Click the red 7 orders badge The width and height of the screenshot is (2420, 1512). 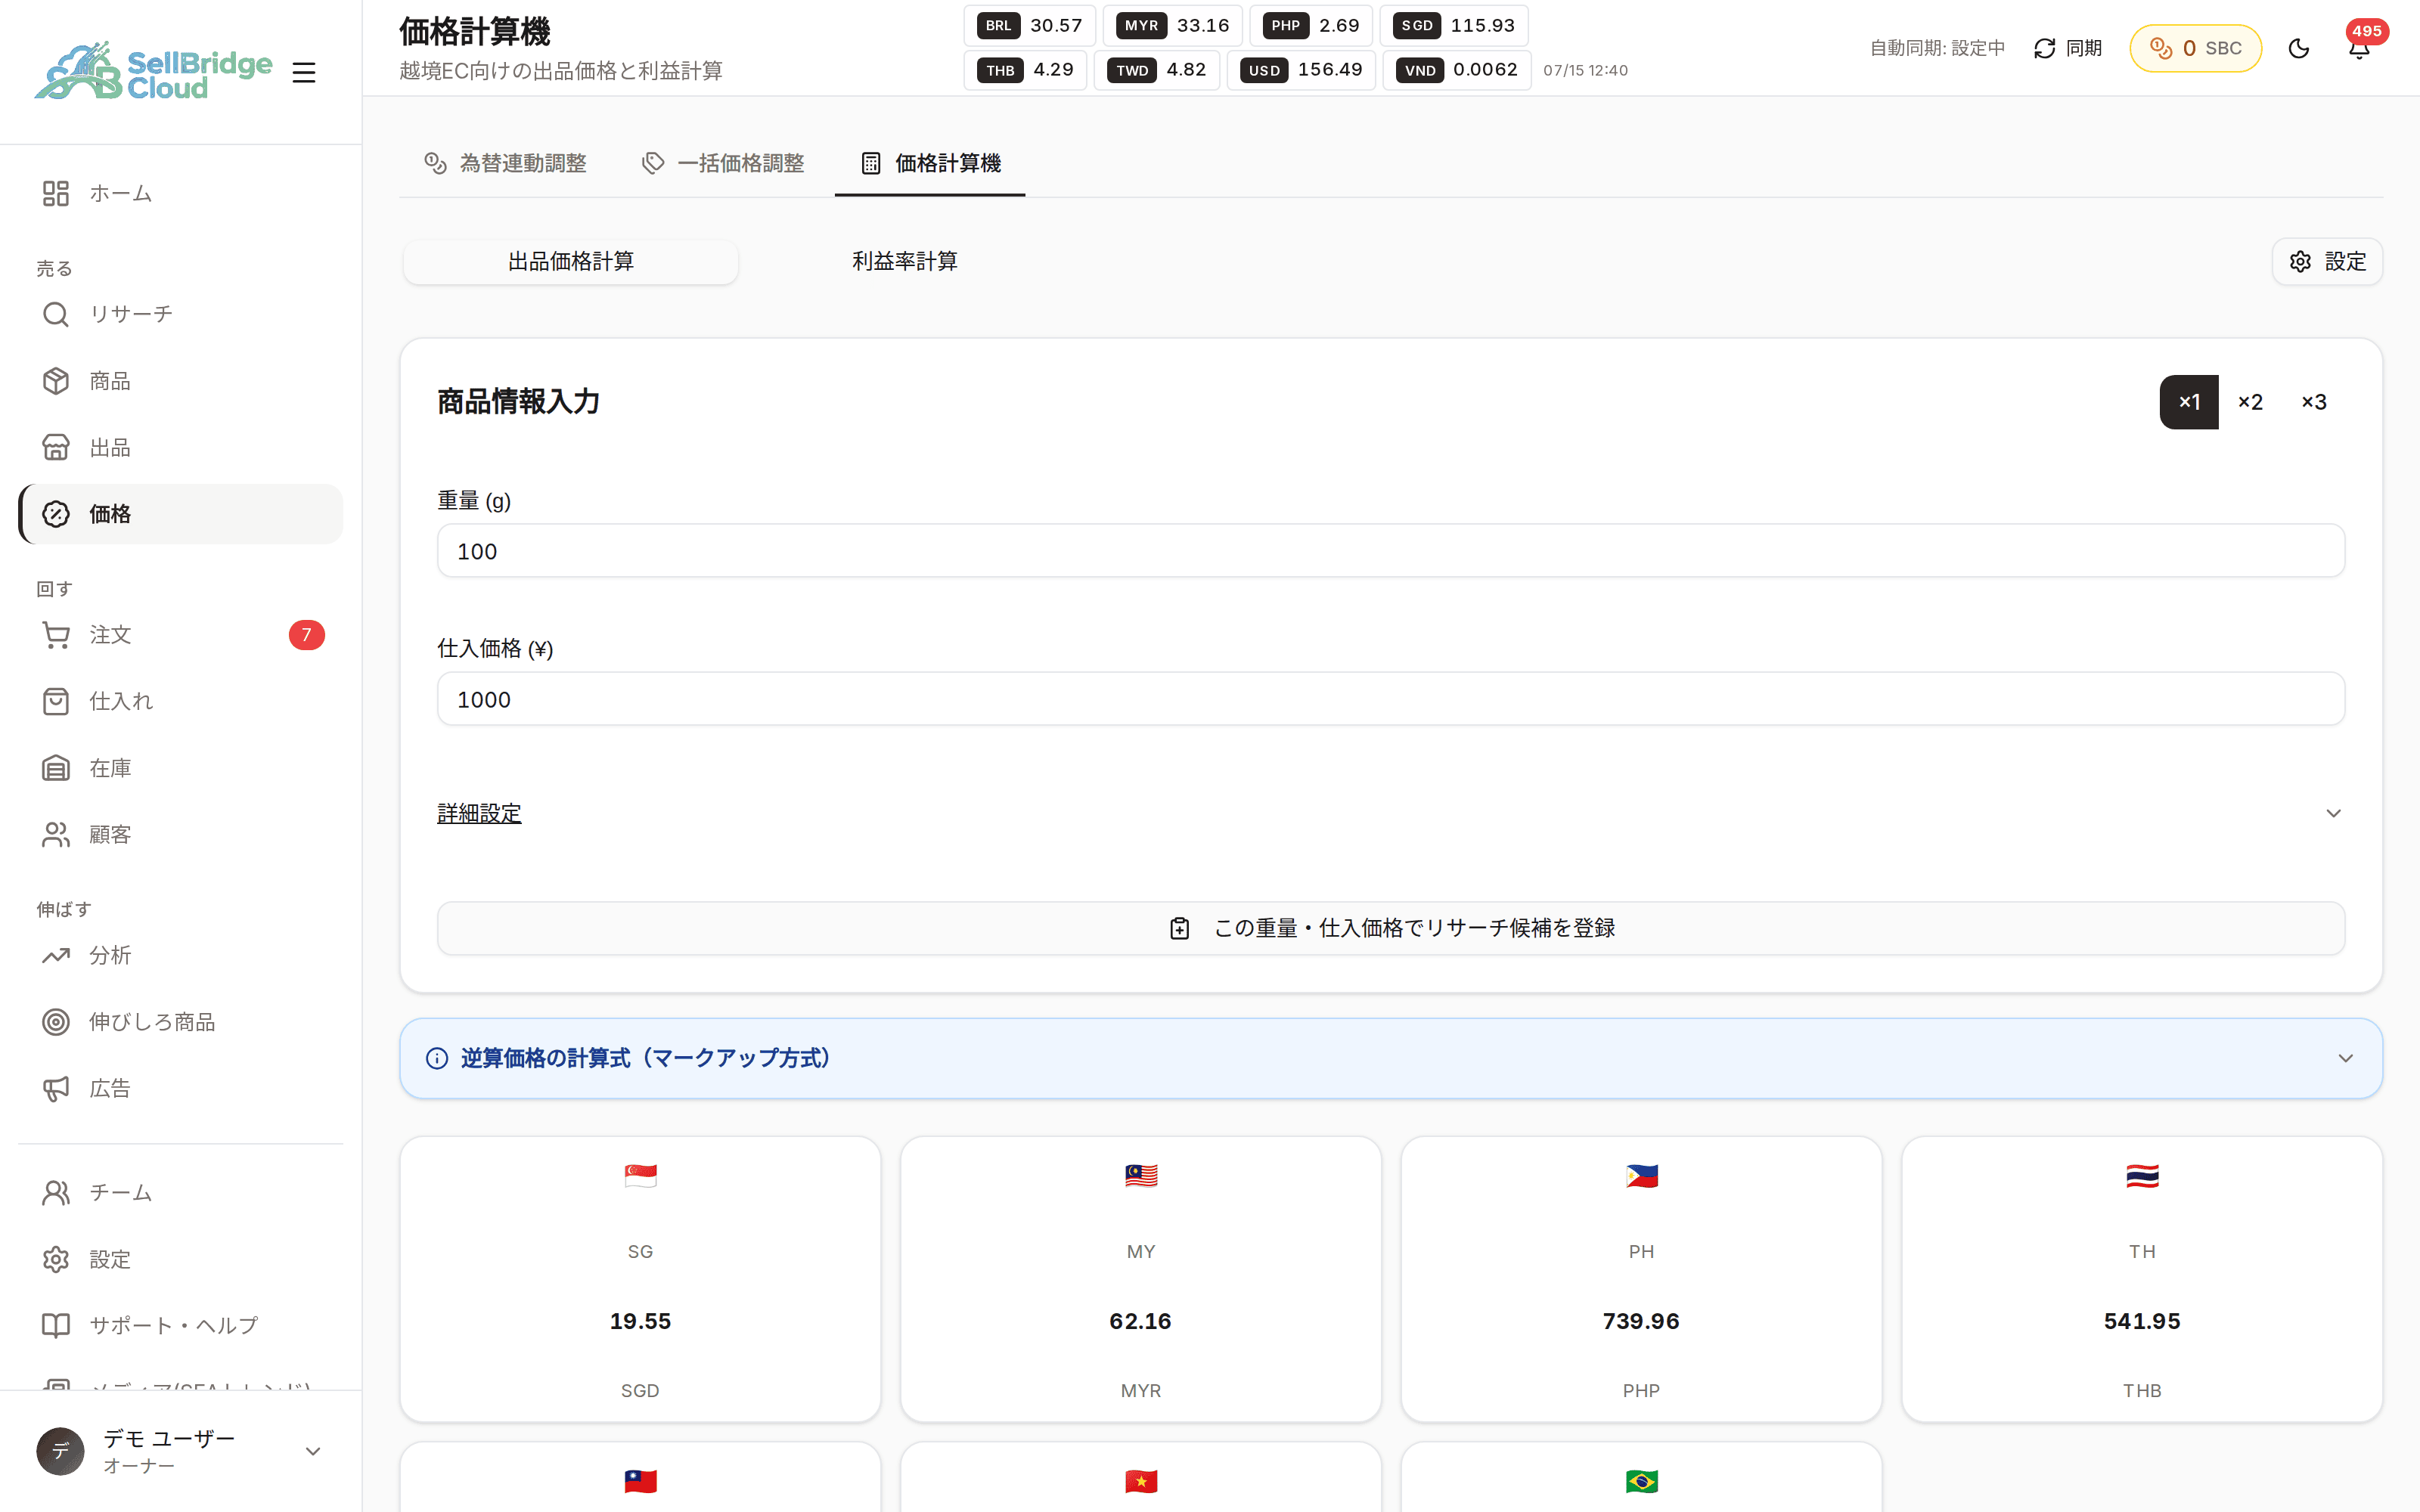307,635
